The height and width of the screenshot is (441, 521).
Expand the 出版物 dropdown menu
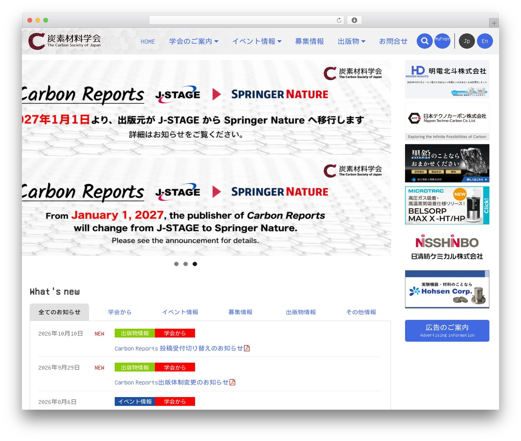[352, 41]
